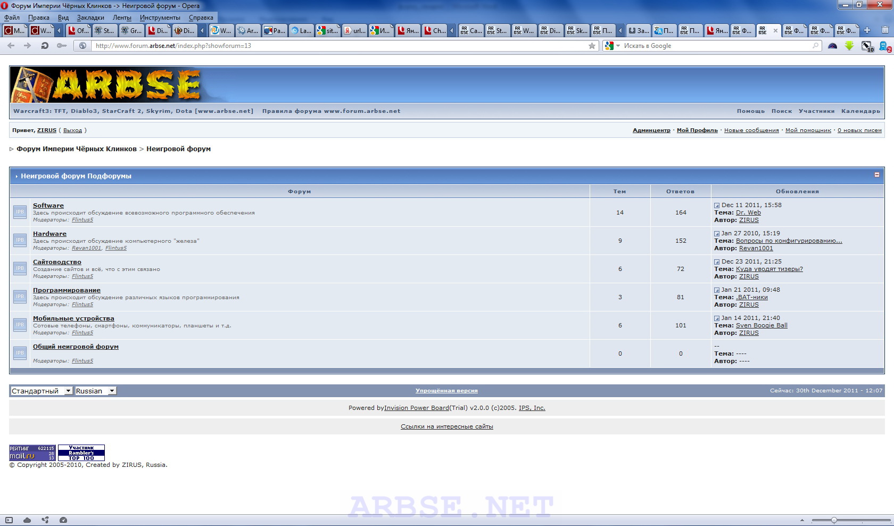Image resolution: width=894 pixels, height=526 pixels.
Task: Open the search engine dropdown next to Google icon
Action: coord(618,46)
